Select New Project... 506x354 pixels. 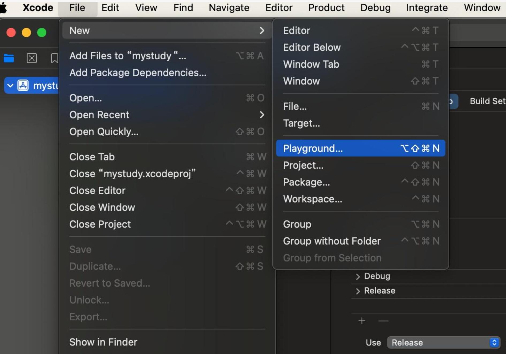360,165
